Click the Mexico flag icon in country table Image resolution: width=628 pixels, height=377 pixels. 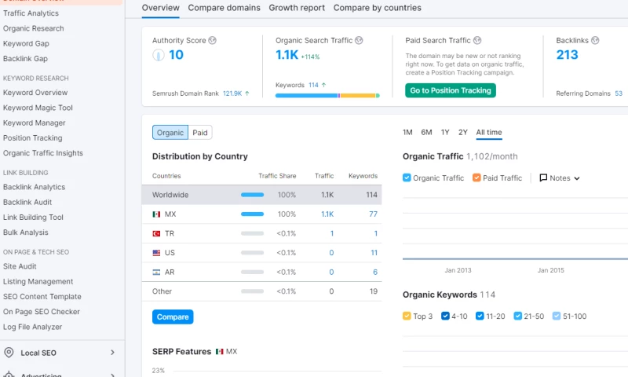coord(157,214)
